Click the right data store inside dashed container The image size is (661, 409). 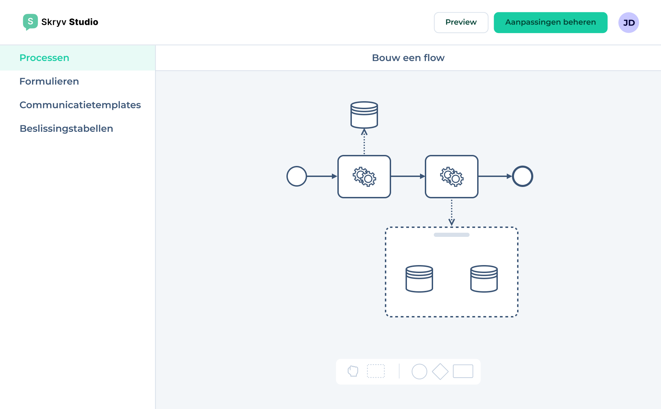click(x=484, y=279)
